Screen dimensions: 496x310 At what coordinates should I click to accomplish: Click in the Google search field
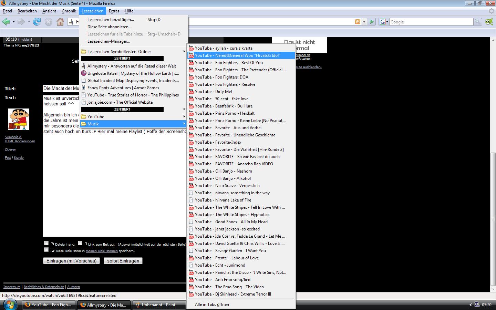coord(431,22)
